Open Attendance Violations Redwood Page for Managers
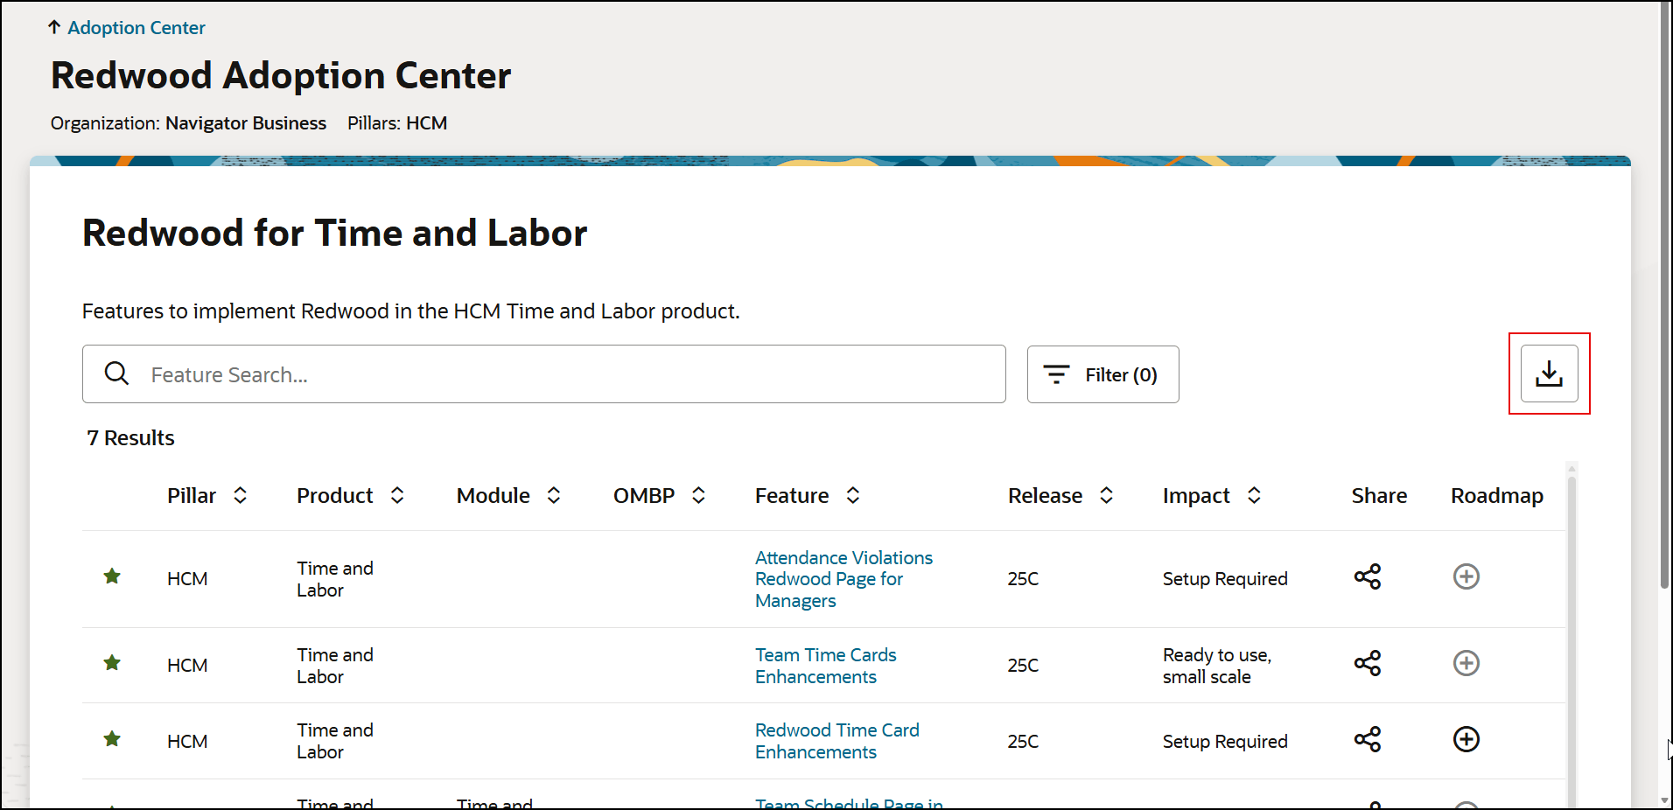Image resolution: width=1673 pixels, height=810 pixels. pos(843,579)
